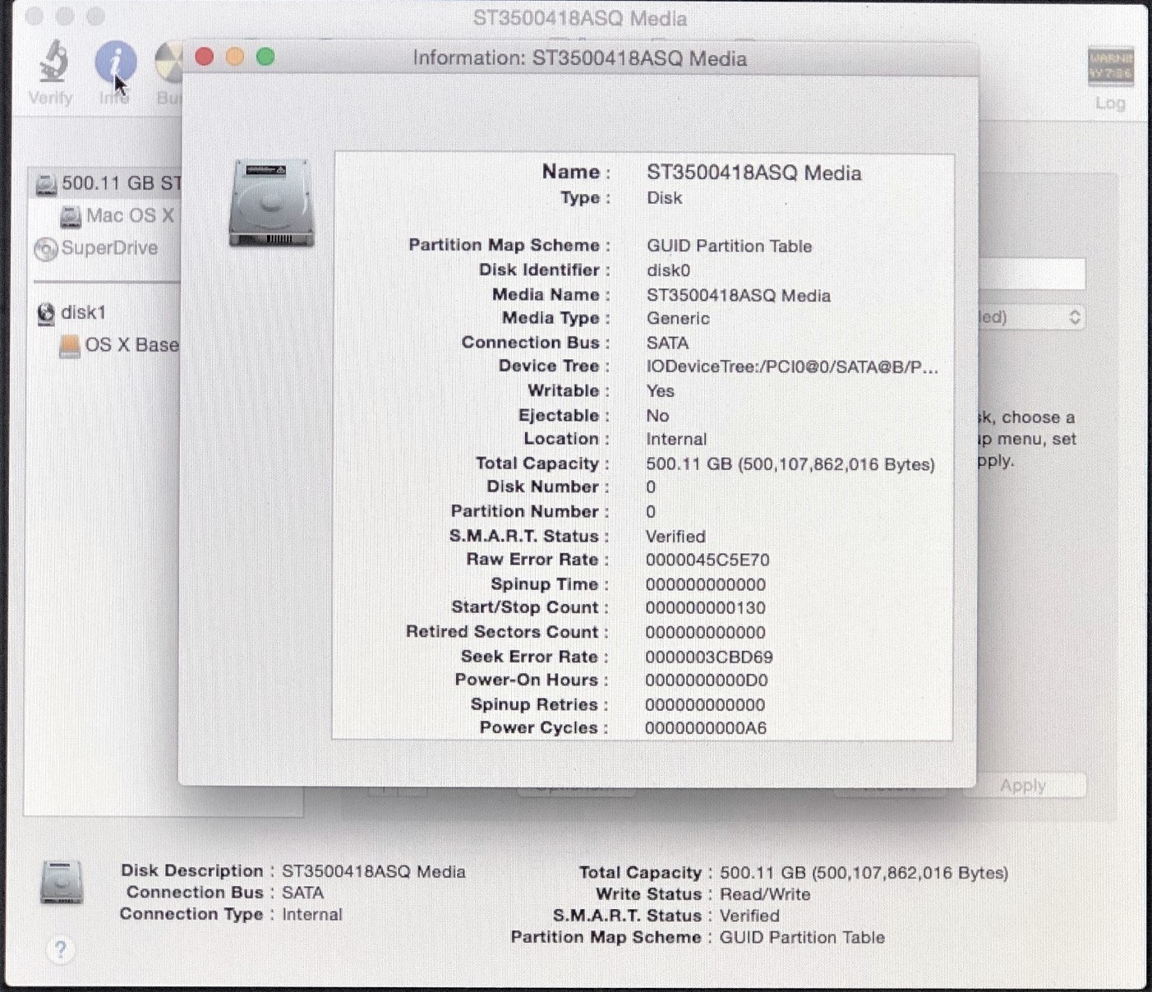1152x992 pixels.
Task: Click the Type value 'Disk'
Action: (x=664, y=198)
